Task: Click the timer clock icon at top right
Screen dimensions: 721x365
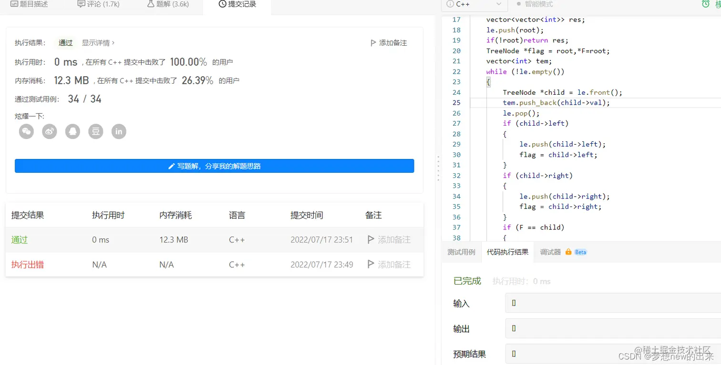Action: tap(706, 4)
